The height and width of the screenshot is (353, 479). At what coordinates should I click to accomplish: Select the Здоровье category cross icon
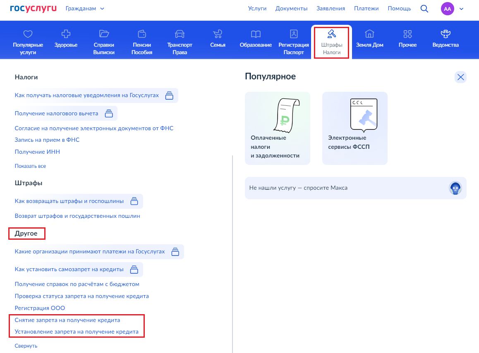pos(66,33)
